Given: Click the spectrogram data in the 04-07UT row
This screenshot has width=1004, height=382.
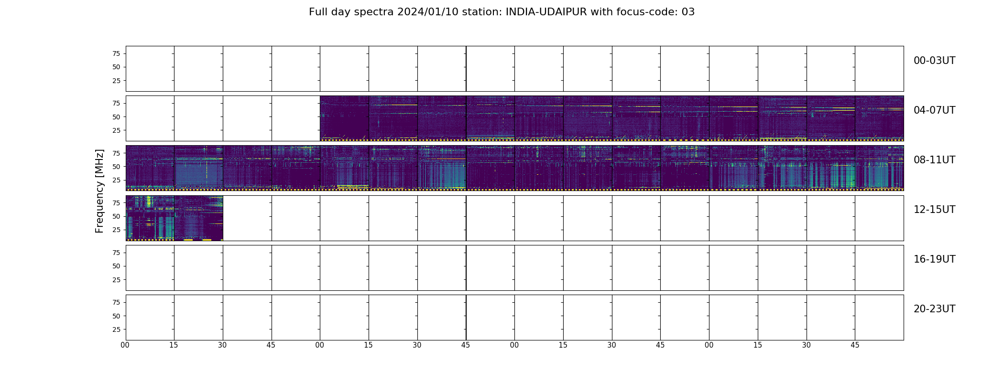Looking at the screenshot, I should click(611, 118).
